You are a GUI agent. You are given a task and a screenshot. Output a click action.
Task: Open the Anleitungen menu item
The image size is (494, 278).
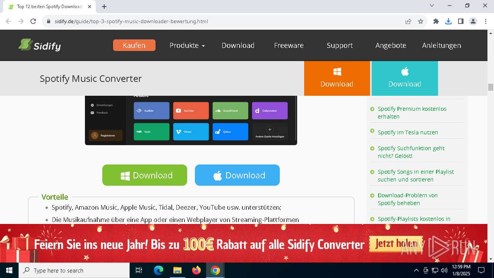442,45
